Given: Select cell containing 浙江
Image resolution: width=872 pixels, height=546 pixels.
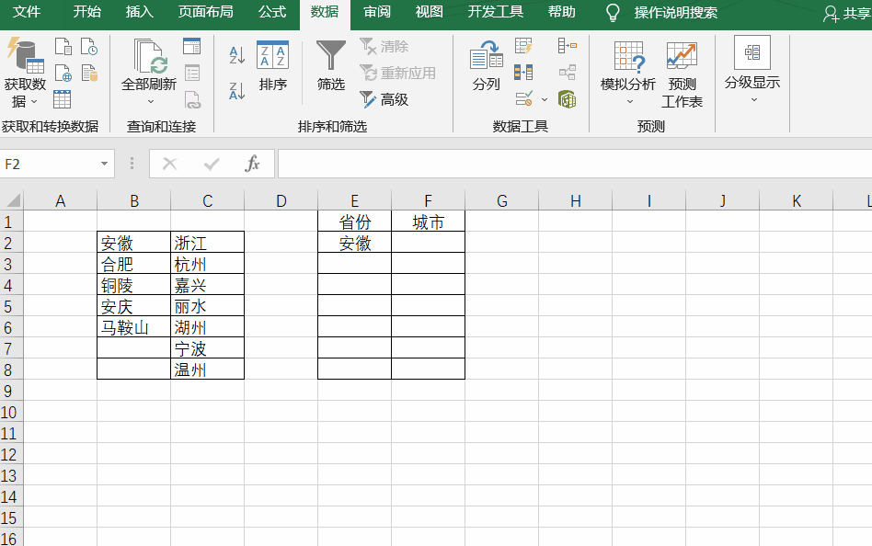Looking at the screenshot, I should click(x=208, y=243).
